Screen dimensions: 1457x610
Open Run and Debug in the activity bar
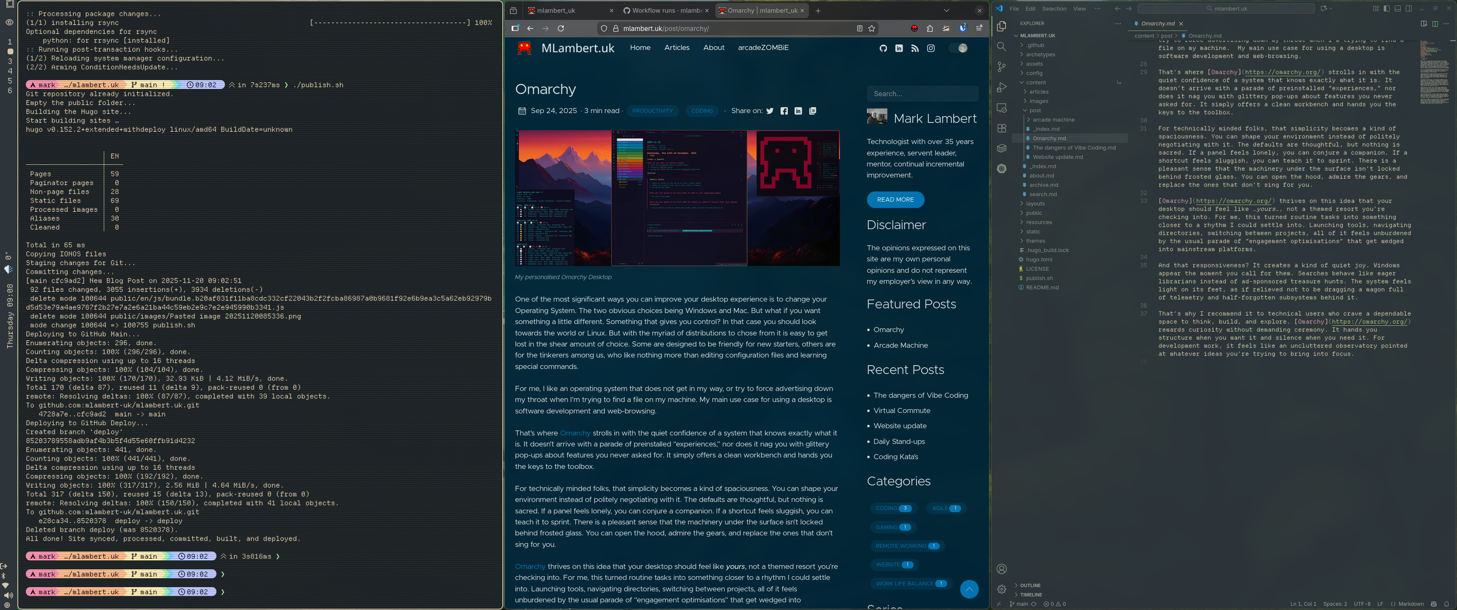point(1001,87)
